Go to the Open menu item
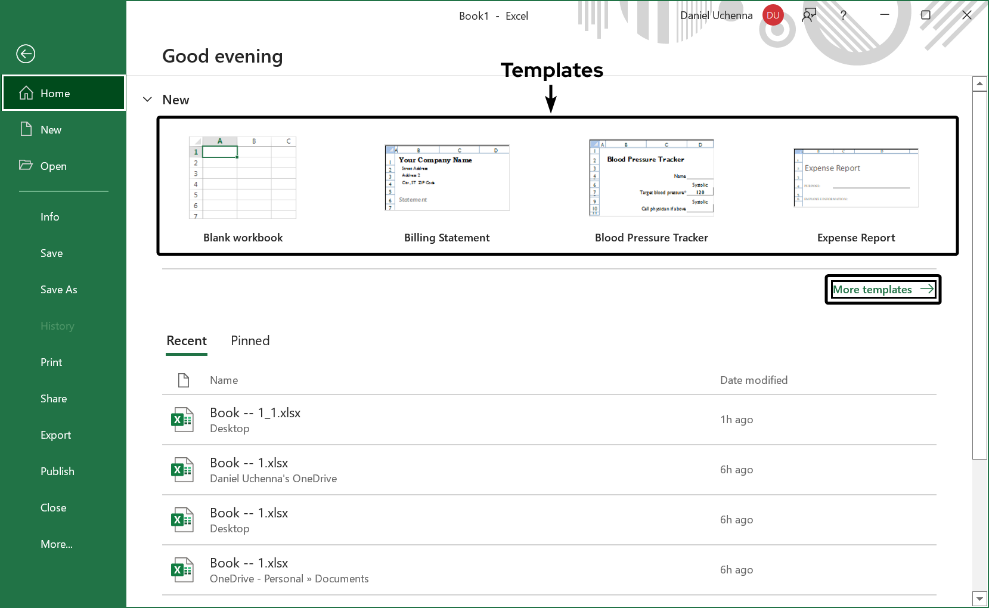989x608 pixels. tap(53, 166)
